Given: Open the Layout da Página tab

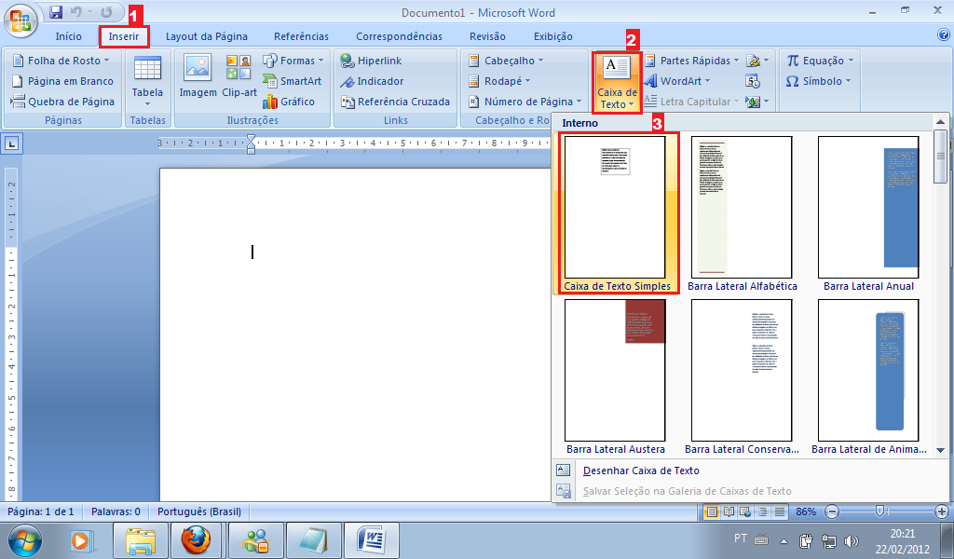Looking at the screenshot, I should (207, 36).
